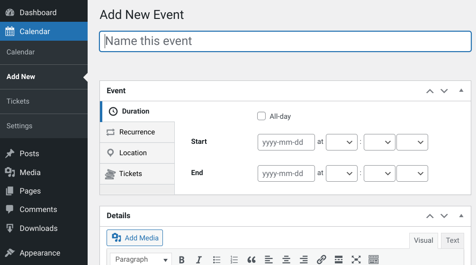Toggle bold formatting in editor toolbar
This screenshot has width=476, height=265.
(x=181, y=259)
